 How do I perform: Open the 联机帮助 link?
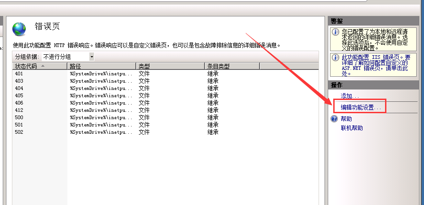pyautogui.click(x=352, y=128)
